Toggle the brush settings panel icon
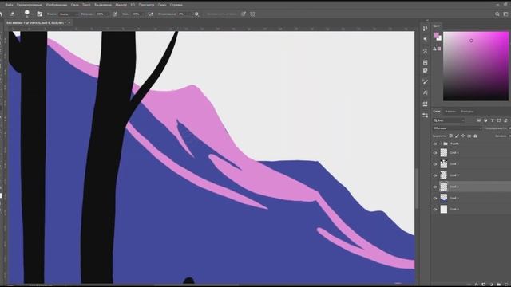 [x=40, y=14]
